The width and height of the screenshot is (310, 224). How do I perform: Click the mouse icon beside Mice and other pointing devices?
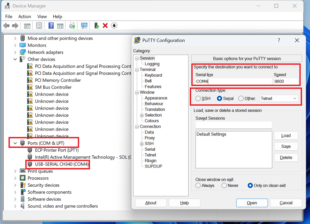tap(23, 38)
